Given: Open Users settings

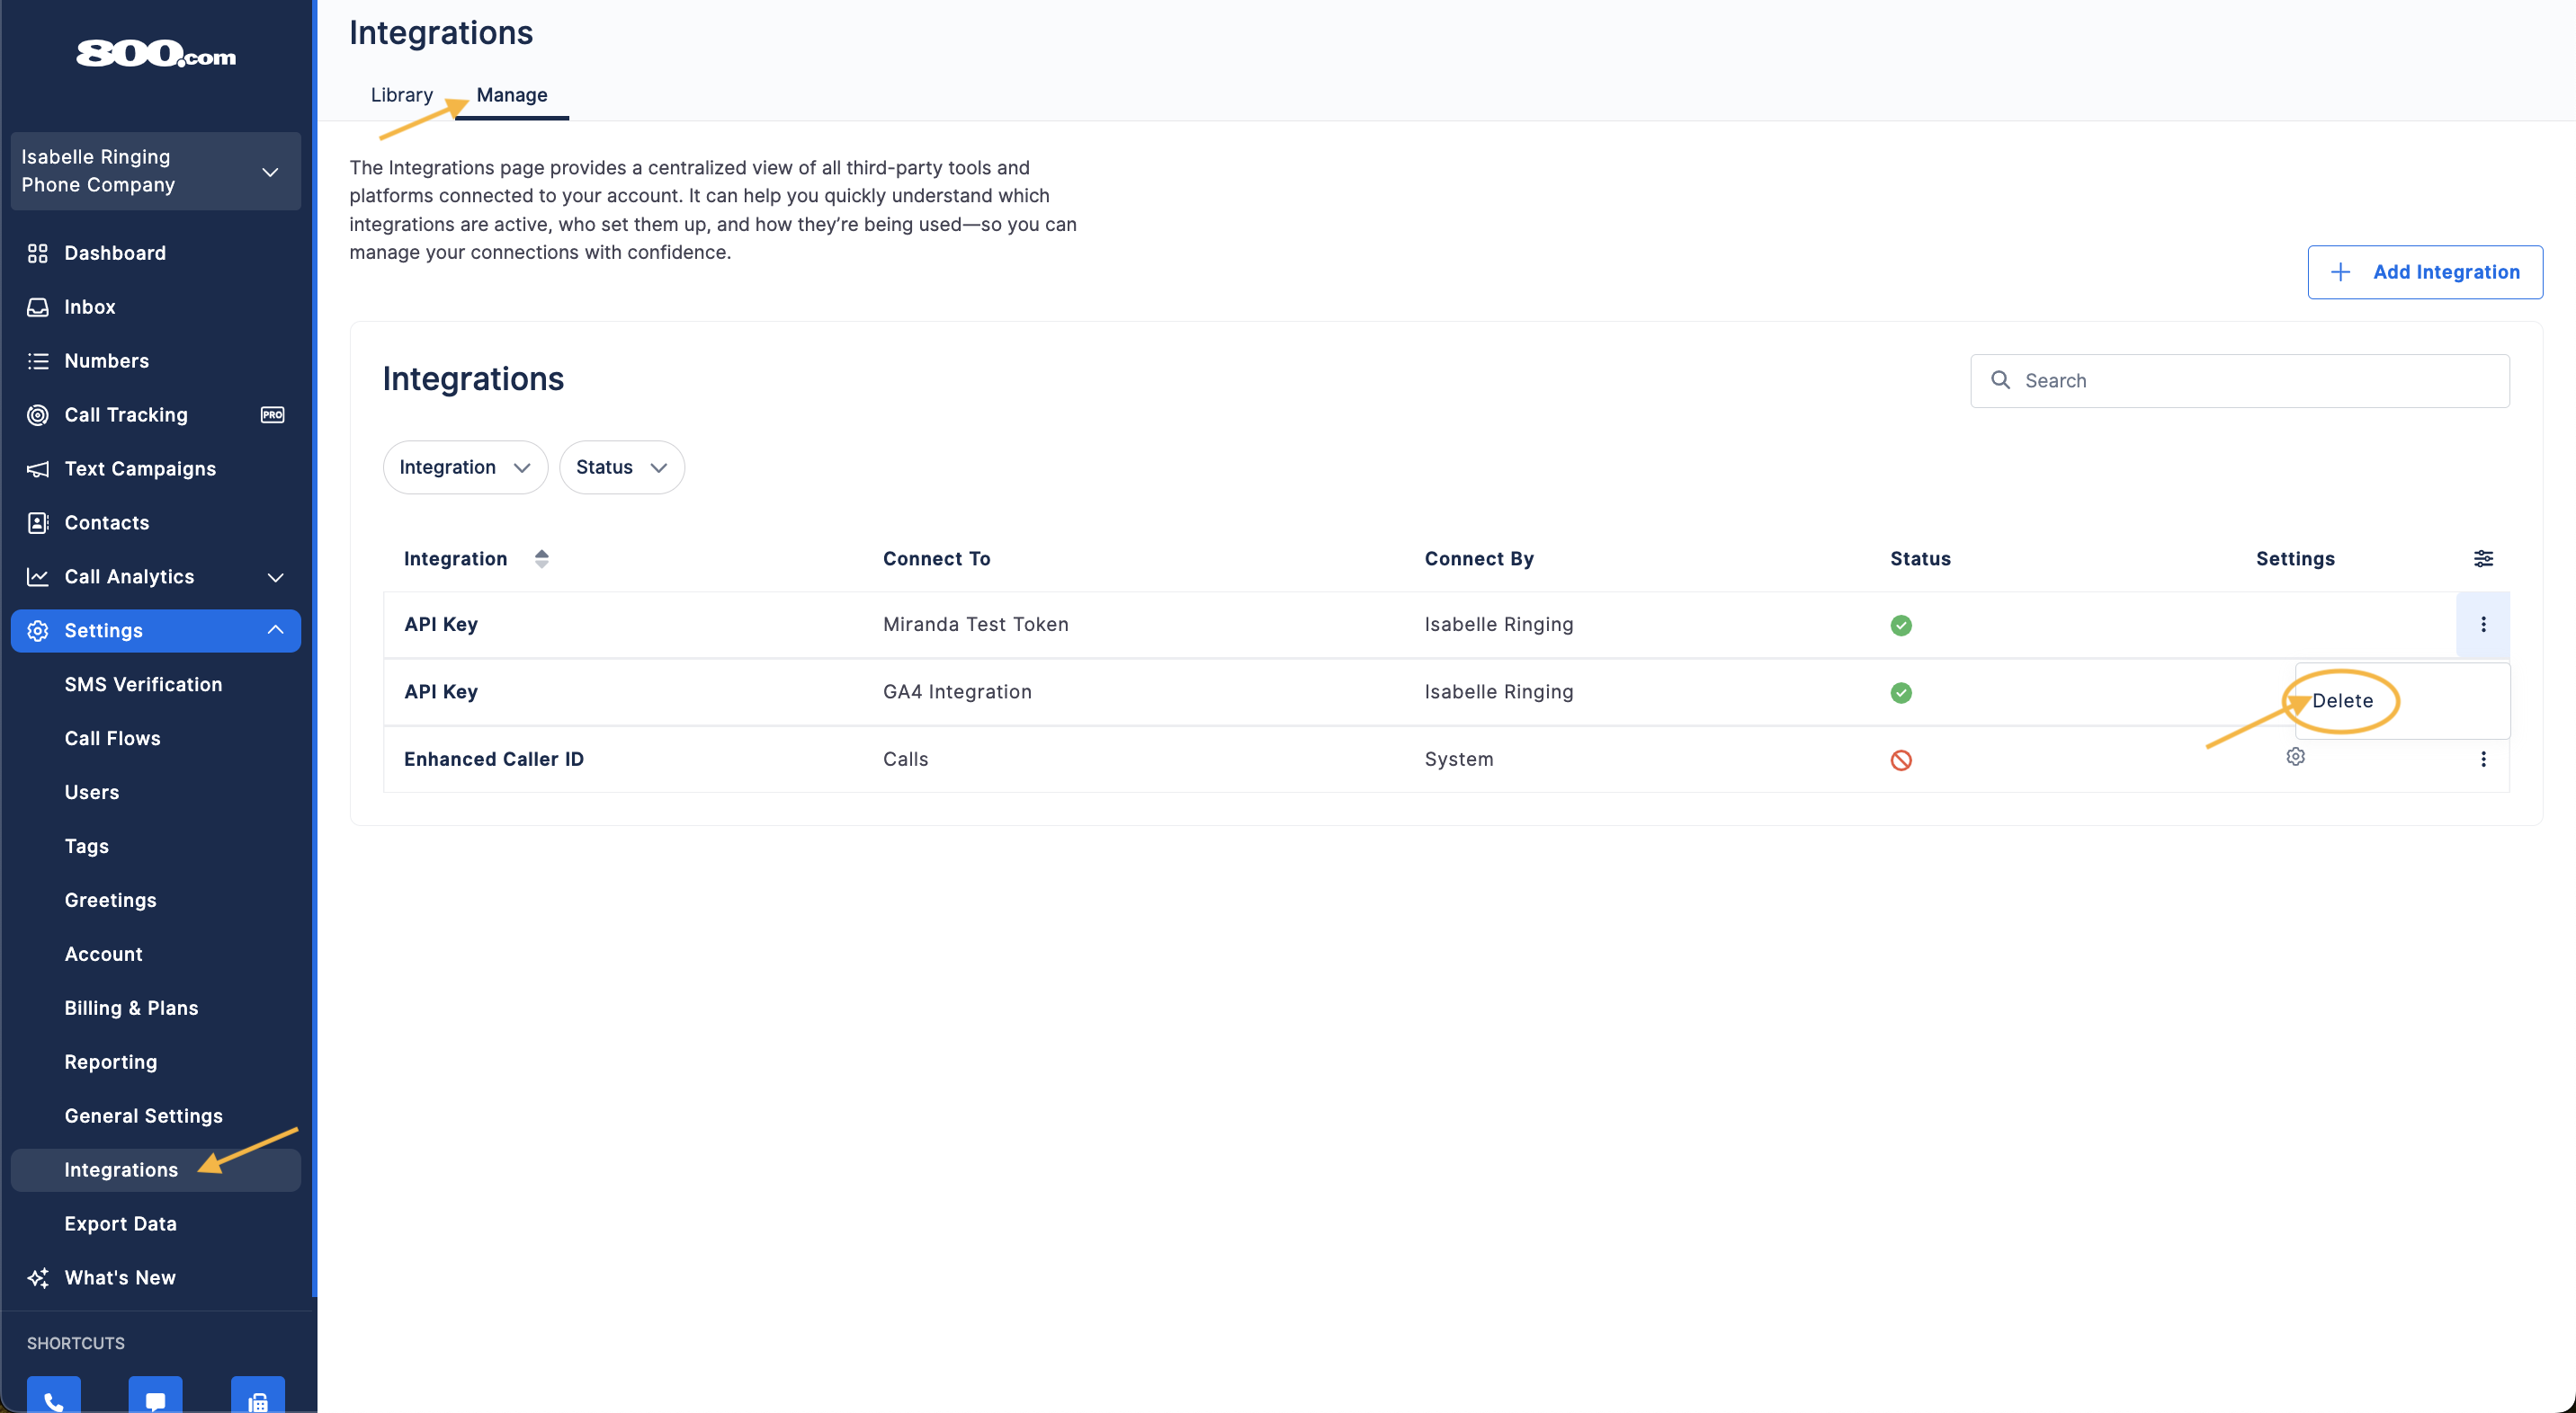Looking at the screenshot, I should (x=92, y=793).
